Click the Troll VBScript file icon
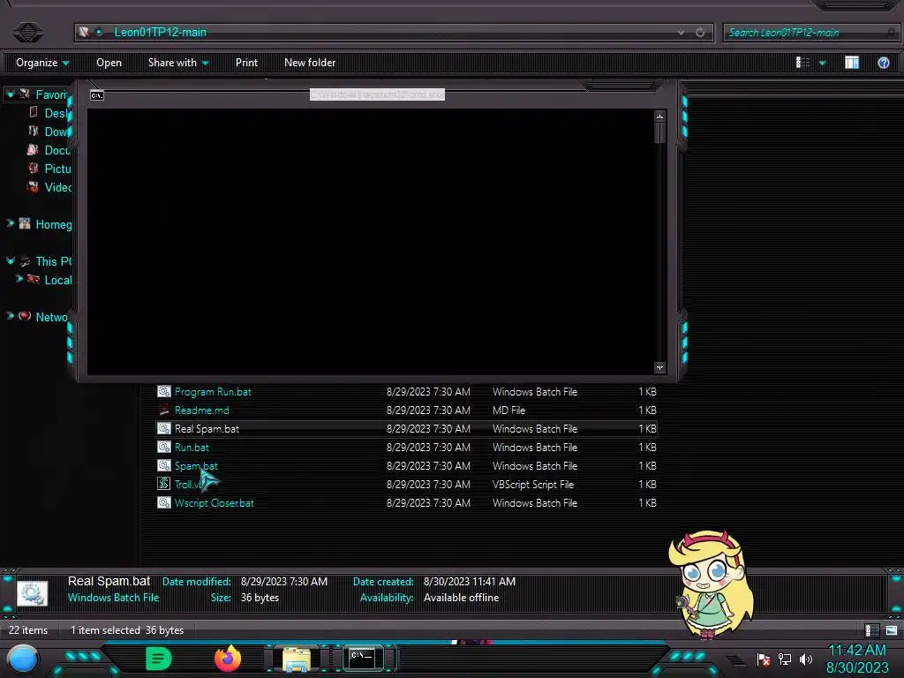The height and width of the screenshot is (678, 904). coord(163,484)
